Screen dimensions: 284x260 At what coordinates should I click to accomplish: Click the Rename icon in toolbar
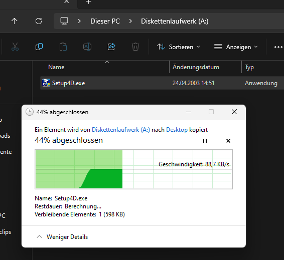tap(87, 47)
